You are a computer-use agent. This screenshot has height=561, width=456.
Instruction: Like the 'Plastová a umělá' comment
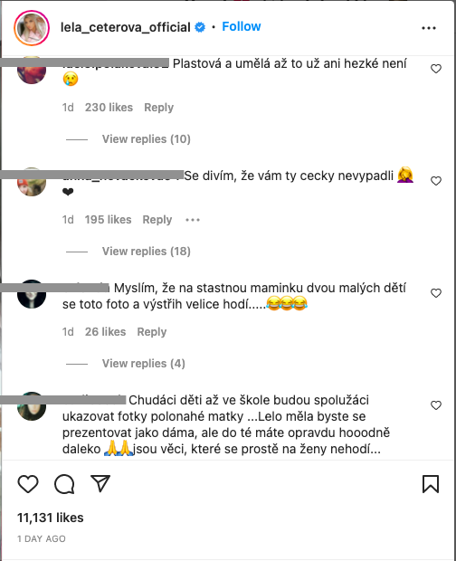click(x=435, y=69)
